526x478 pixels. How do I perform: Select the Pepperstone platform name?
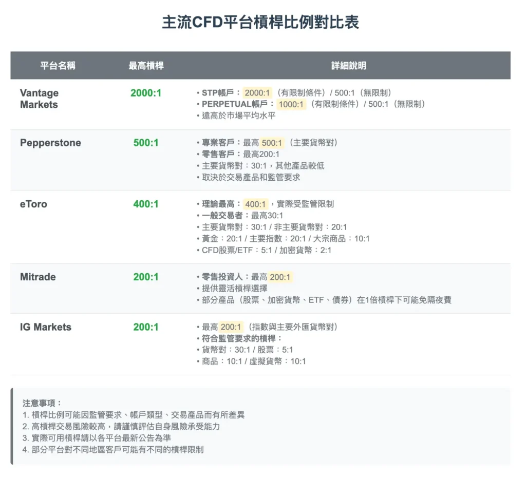[x=50, y=143]
